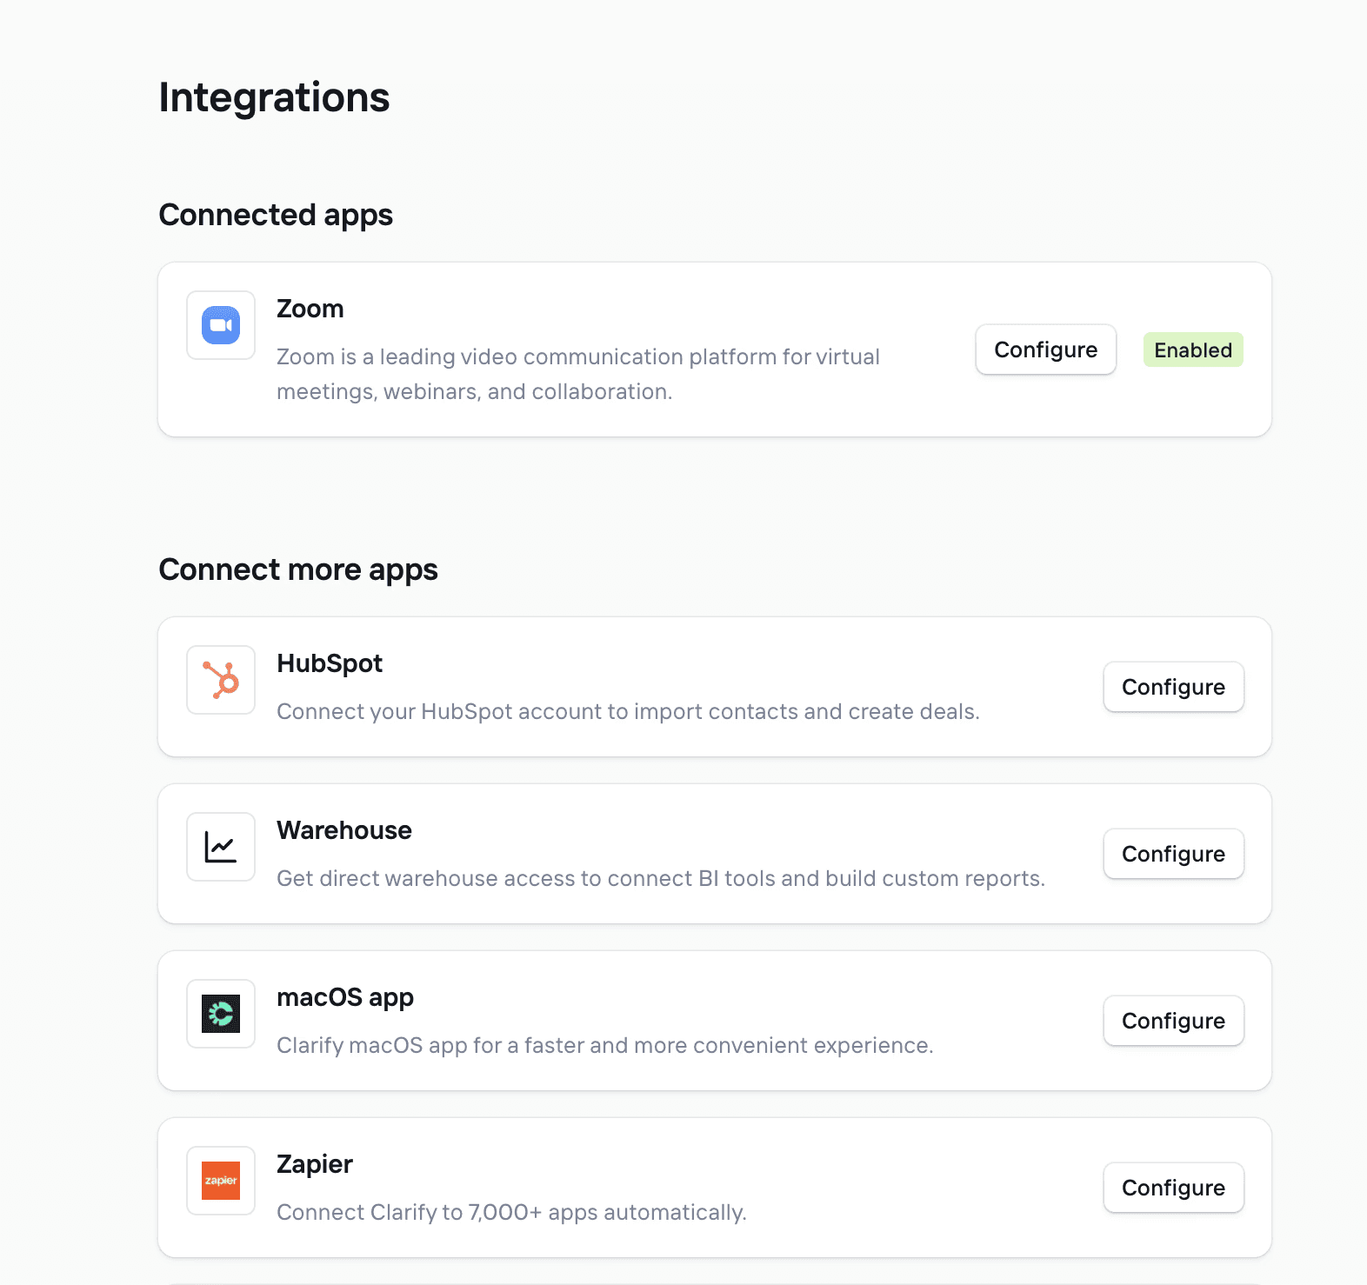This screenshot has width=1367, height=1285.
Task: Click the Zoom app icon
Action: click(x=220, y=325)
